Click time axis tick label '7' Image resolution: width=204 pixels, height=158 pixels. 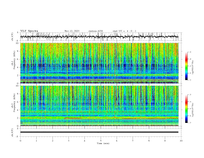(x=133, y=141)
